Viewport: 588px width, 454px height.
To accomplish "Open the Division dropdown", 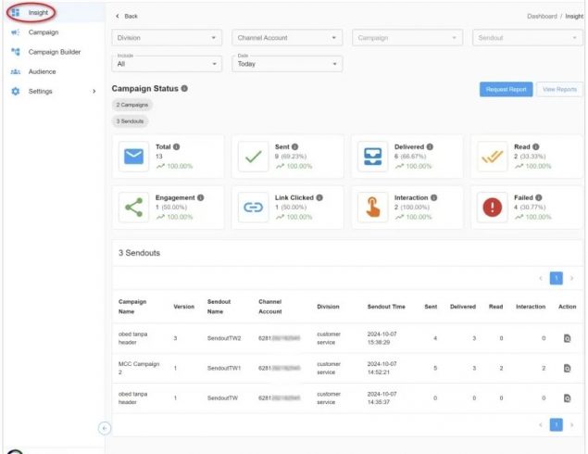I will pyautogui.click(x=167, y=38).
